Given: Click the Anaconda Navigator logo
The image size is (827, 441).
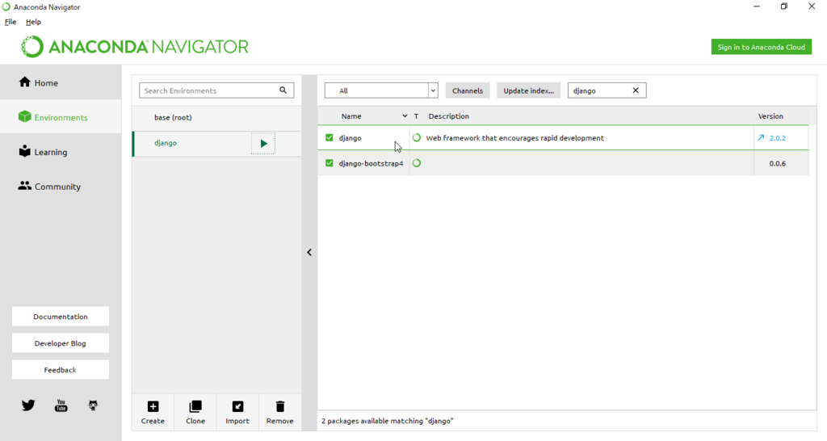Looking at the screenshot, I should [x=135, y=46].
